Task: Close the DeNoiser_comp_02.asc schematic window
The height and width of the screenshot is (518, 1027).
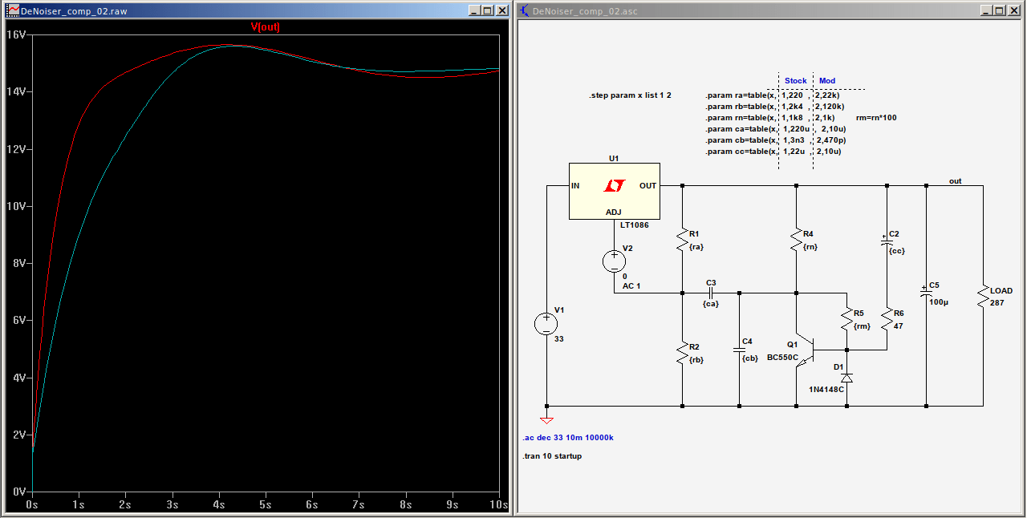Action: coord(1015,10)
